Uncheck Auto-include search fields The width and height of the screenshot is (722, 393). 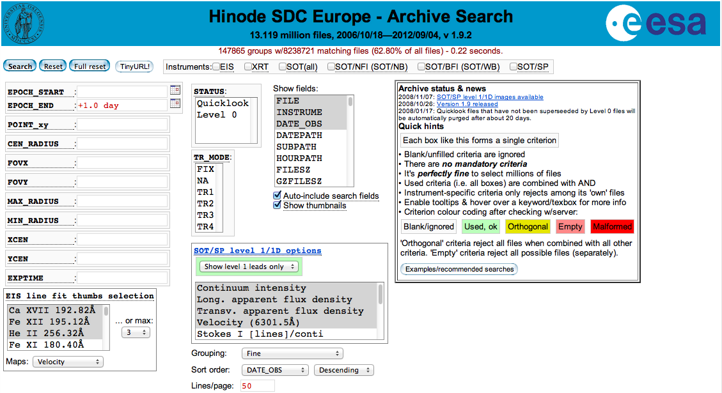[x=277, y=196]
